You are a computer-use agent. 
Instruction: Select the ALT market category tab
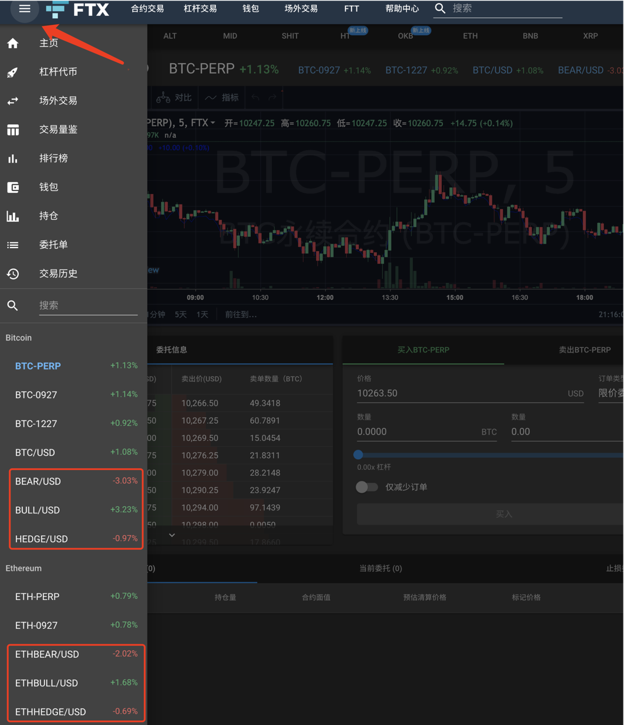[170, 36]
